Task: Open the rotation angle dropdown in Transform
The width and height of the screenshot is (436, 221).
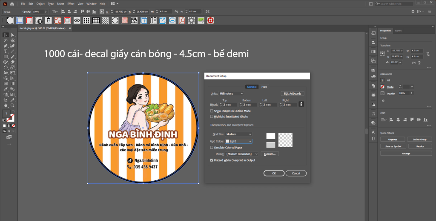Action: tap(400, 63)
